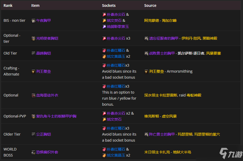The width and height of the screenshot is (243, 161).
Task: Click the 铭文黄晶玉 gem link
Action: point(116,56)
